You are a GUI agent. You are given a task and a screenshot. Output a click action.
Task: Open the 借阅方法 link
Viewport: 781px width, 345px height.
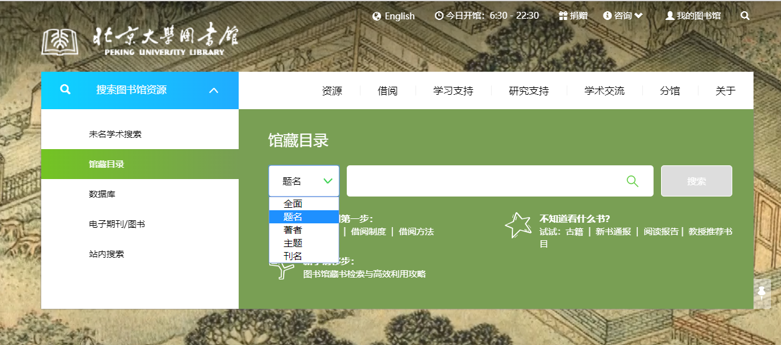point(416,231)
